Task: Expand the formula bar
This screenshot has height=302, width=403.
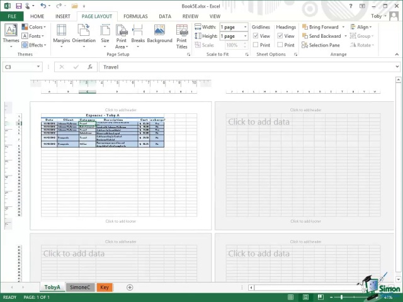Action: click(x=397, y=67)
